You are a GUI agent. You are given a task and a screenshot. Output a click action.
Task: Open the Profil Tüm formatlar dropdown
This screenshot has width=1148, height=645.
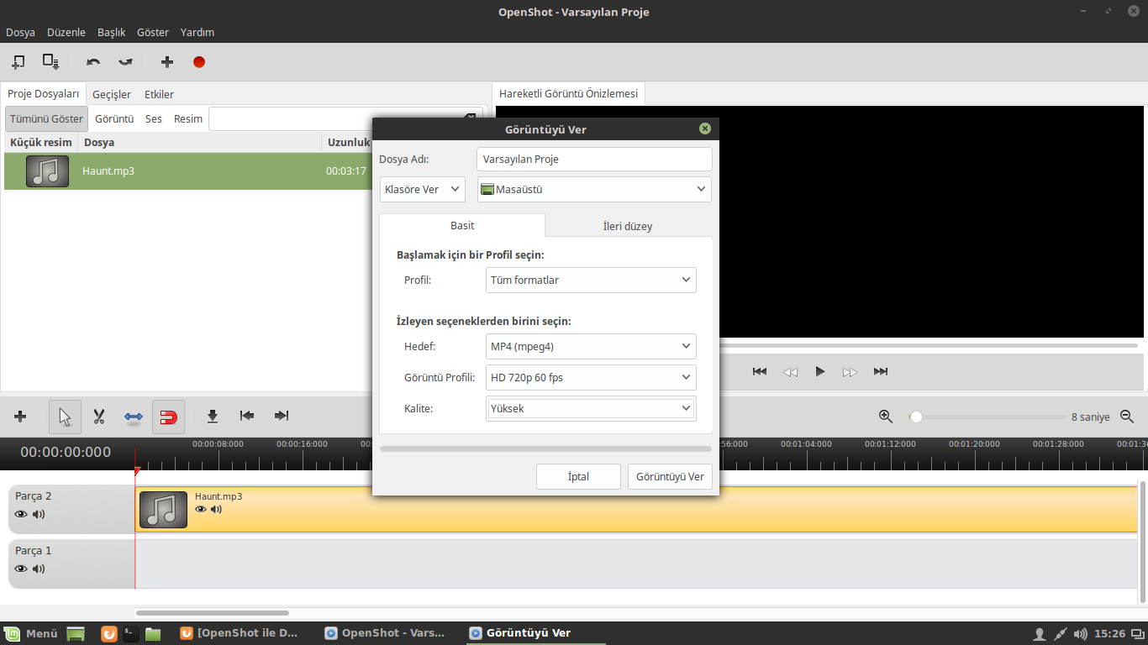(x=592, y=280)
